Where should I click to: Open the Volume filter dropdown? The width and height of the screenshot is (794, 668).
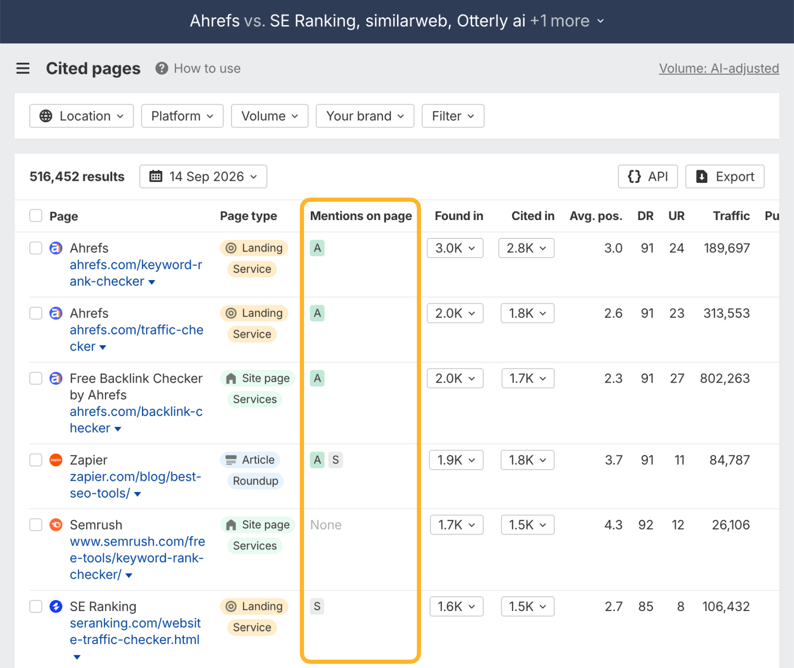[270, 116]
